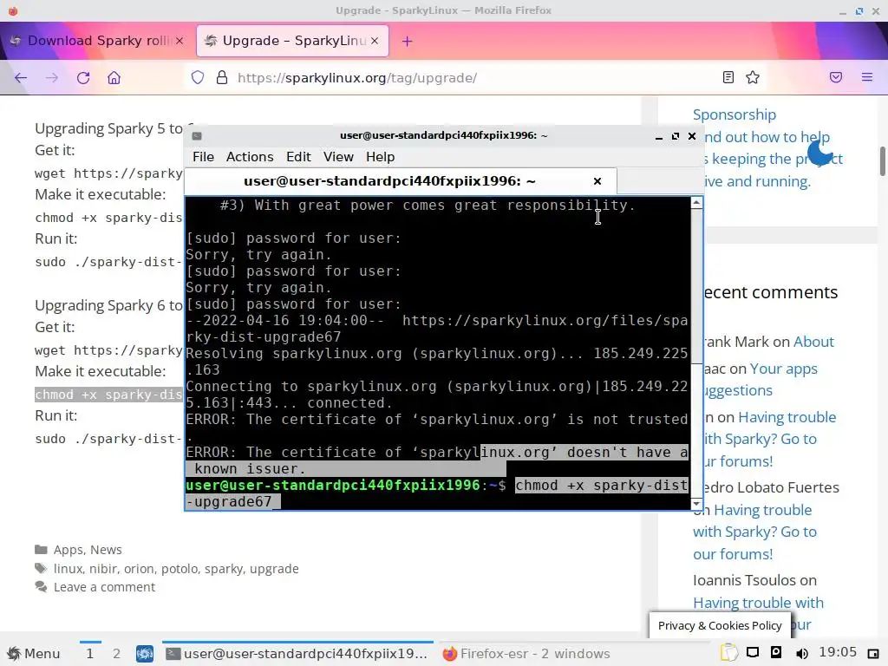Click 'Upgrading Sparky 6 to' heading text

108,306
